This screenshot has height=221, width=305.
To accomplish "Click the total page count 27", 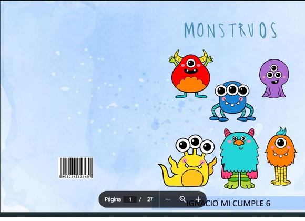I will [150, 199].
